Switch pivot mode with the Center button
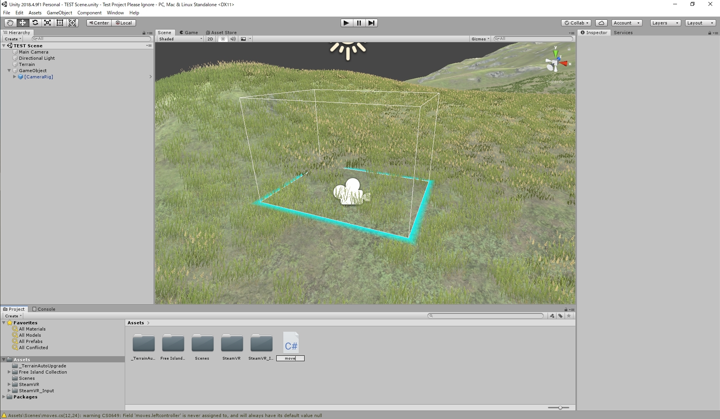This screenshot has width=720, height=419. [x=98, y=23]
